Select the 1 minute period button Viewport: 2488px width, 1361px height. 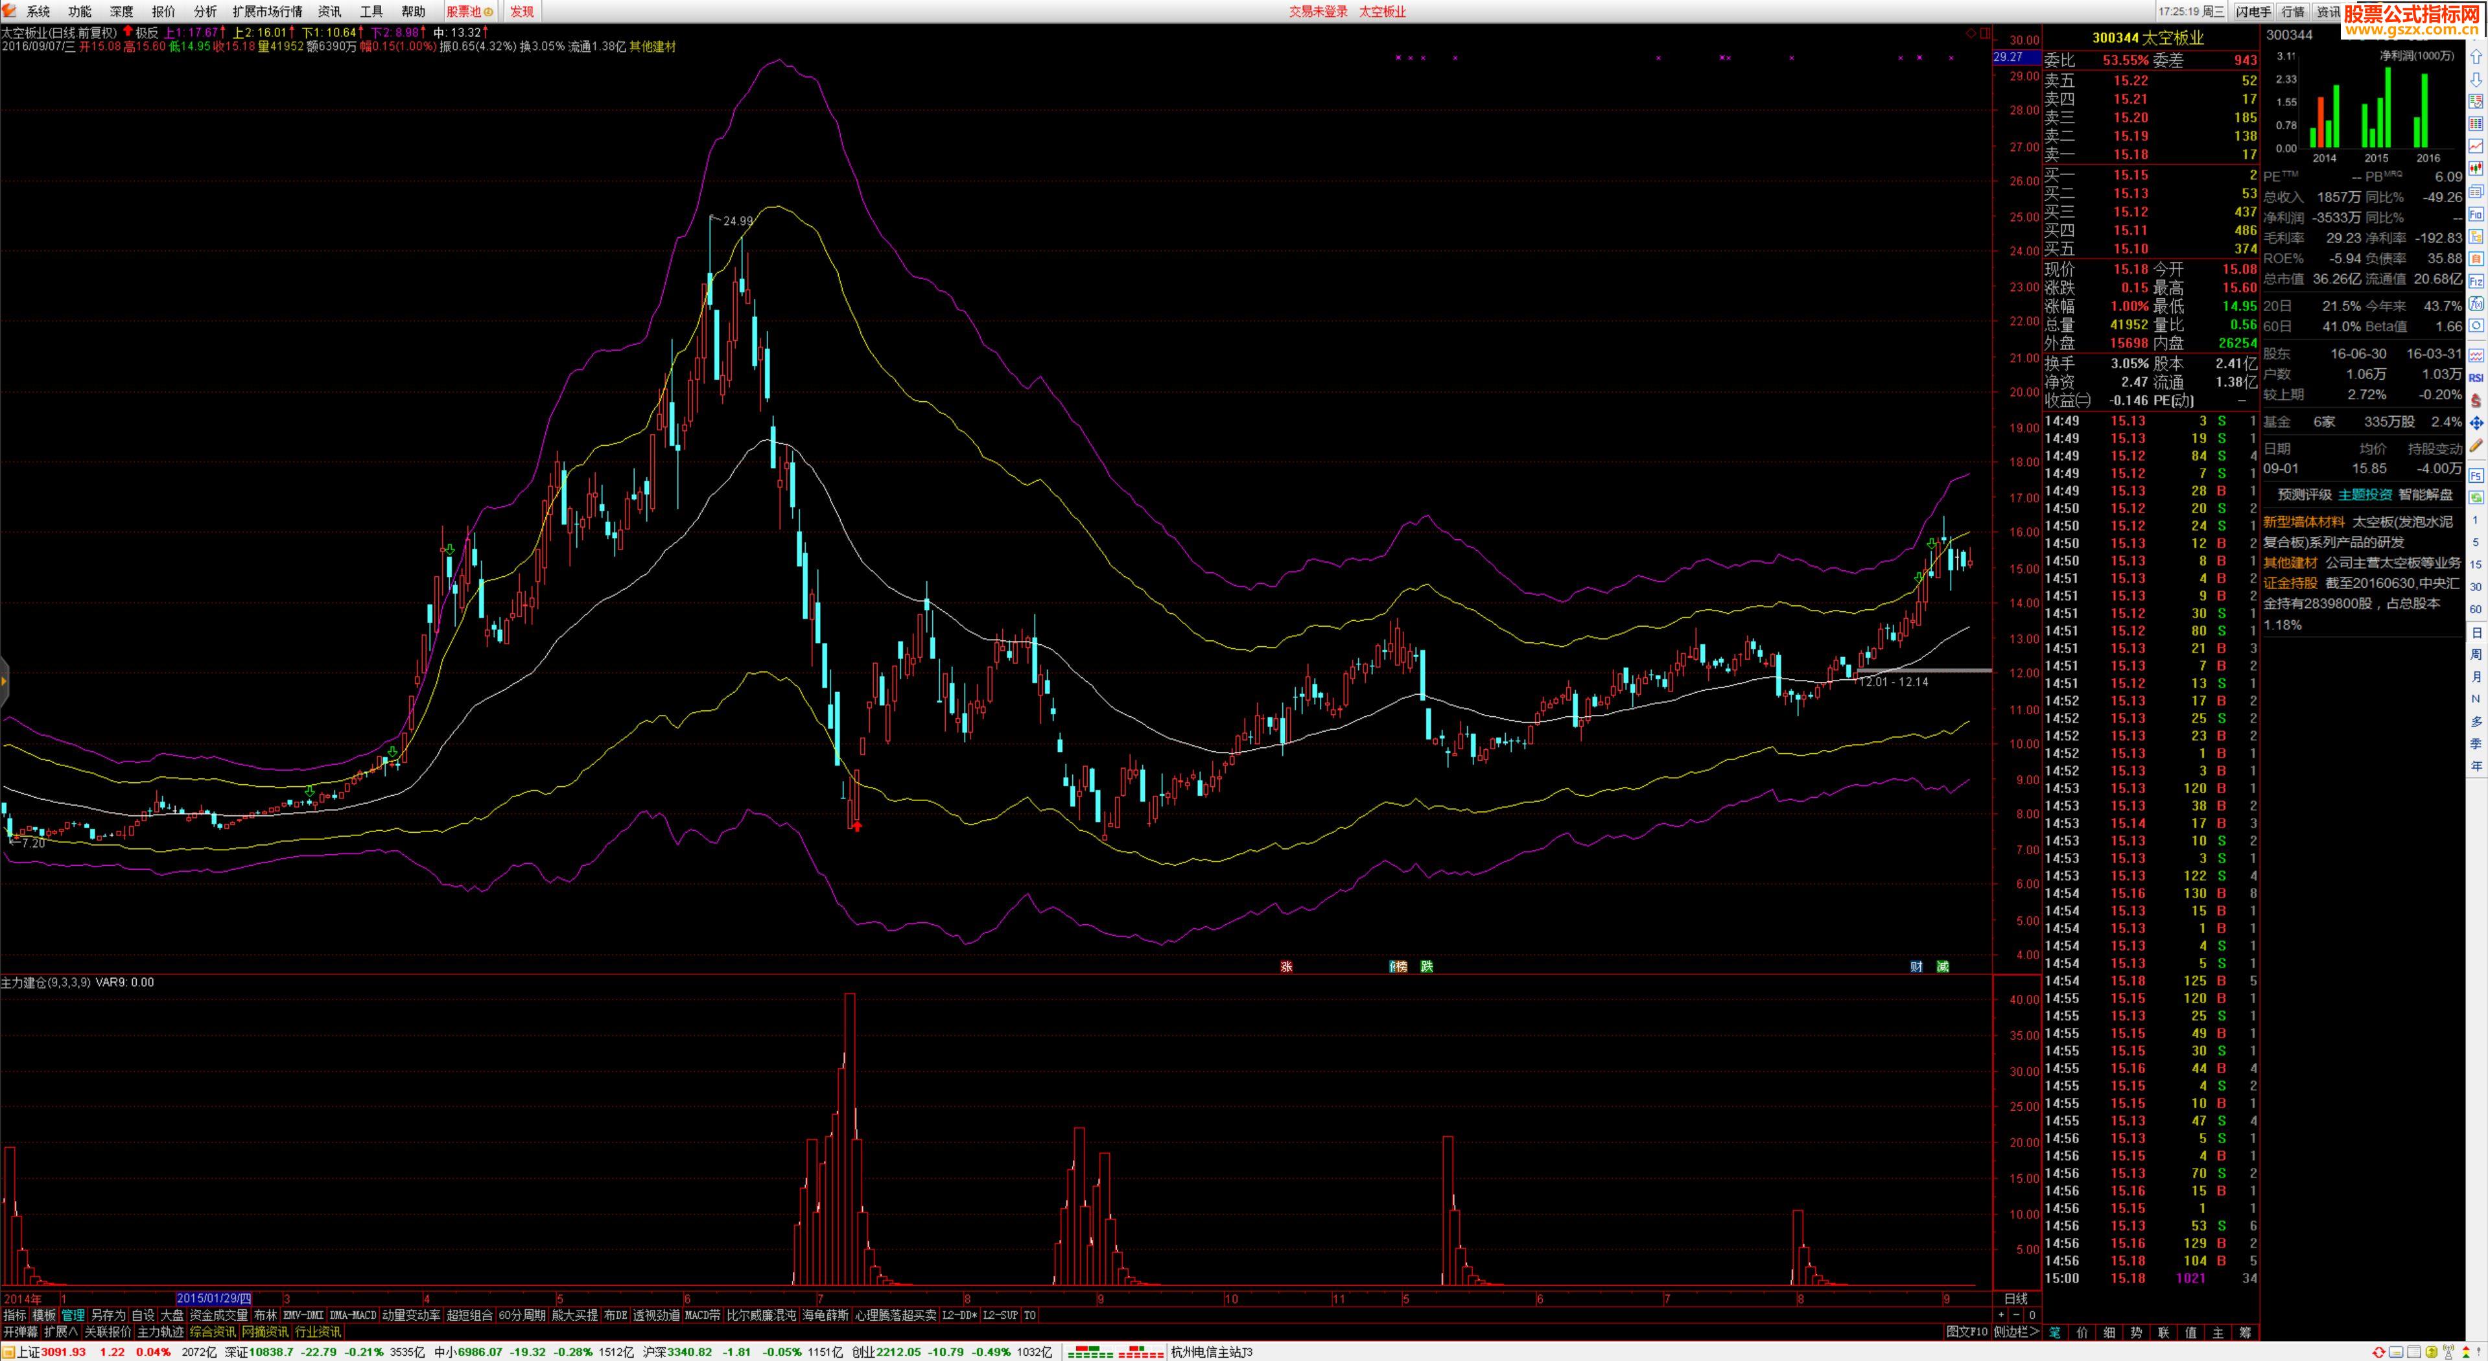pos(2476,520)
